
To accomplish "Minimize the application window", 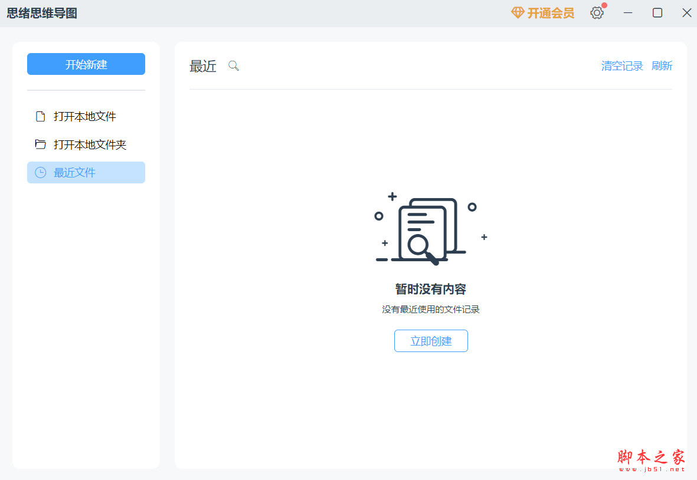I will click(x=627, y=12).
